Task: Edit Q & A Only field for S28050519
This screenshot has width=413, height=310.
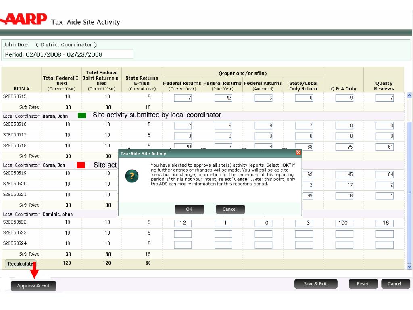Action: pos(344,174)
